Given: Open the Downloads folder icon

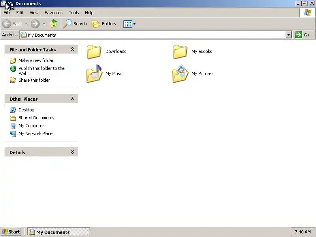Looking at the screenshot, I should click(94, 52).
